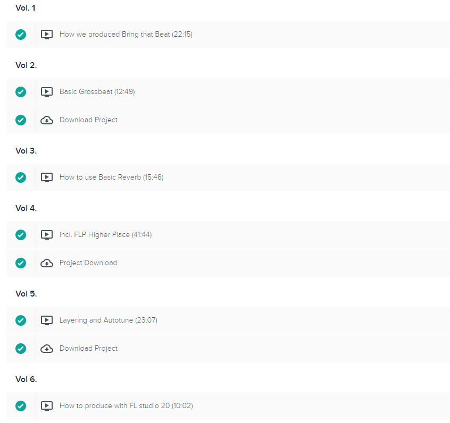Click the Vol. 1 section heading
The image size is (450, 423).
point(25,8)
